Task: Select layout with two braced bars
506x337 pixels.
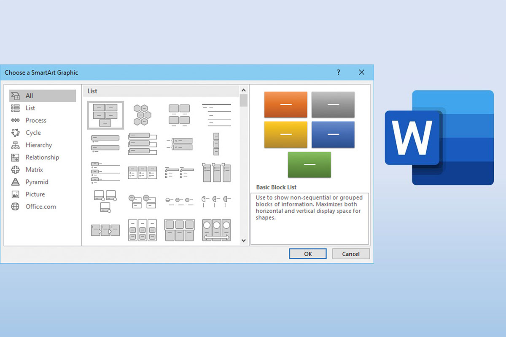Action: click(179, 144)
